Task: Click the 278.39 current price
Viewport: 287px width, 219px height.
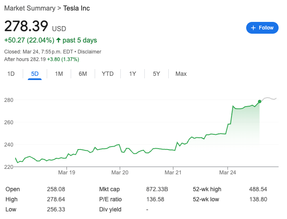Action: pos(26,26)
